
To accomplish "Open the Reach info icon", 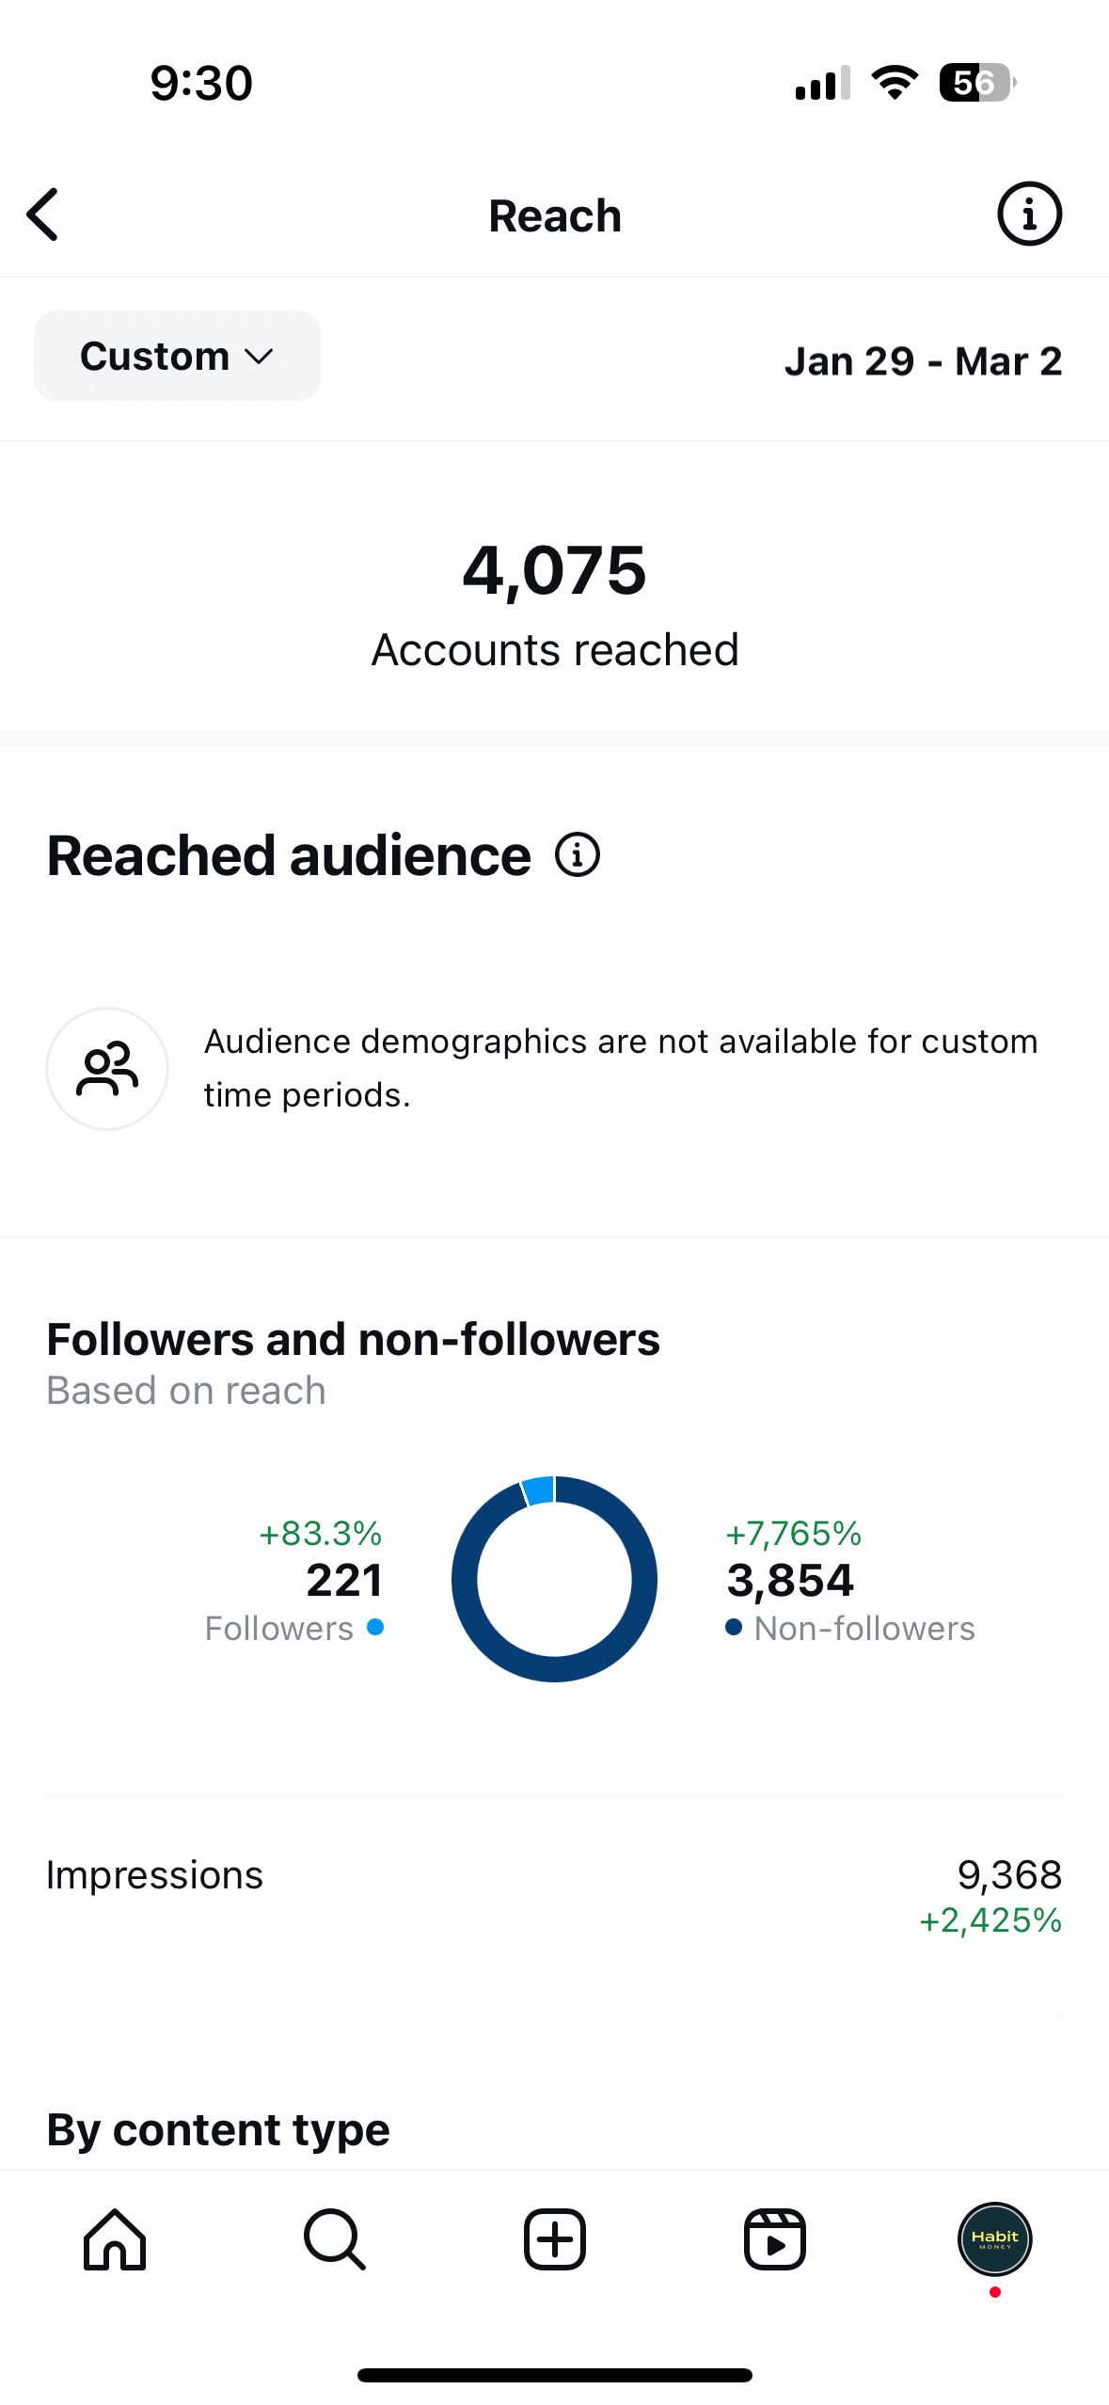I will tap(1029, 214).
